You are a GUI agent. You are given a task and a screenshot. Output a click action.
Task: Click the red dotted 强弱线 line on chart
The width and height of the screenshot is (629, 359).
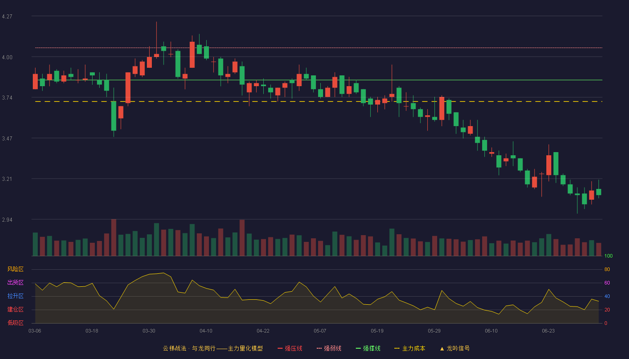(x=319, y=48)
